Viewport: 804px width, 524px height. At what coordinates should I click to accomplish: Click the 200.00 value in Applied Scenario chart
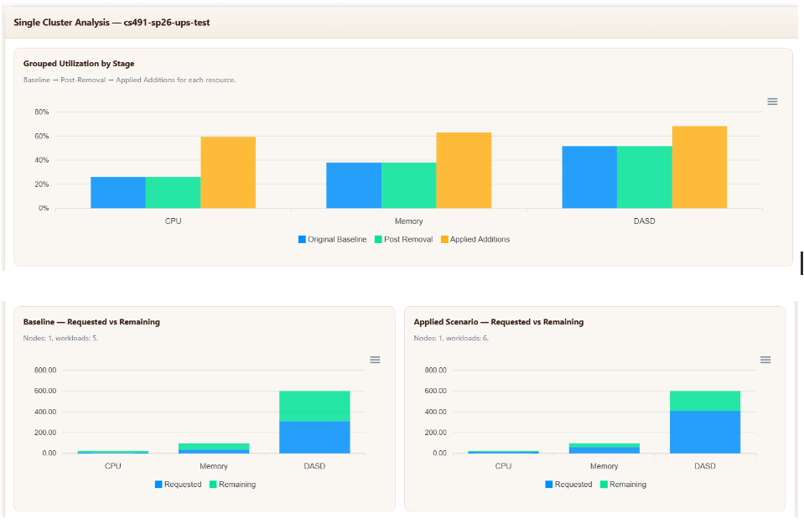(435, 433)
